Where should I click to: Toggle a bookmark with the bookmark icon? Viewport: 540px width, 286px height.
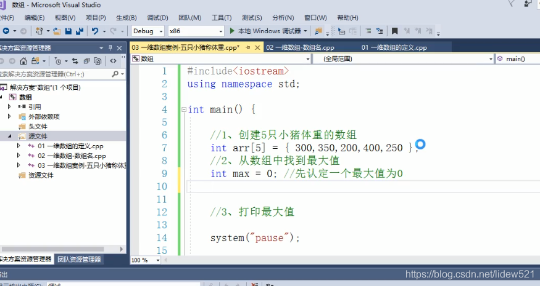click(395, 31)
